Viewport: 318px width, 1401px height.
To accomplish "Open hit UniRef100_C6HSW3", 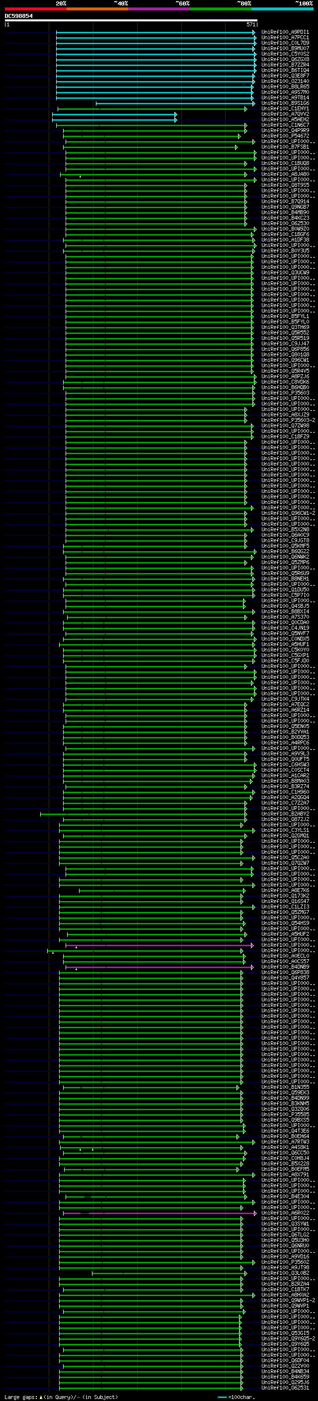I will (285, 765).
